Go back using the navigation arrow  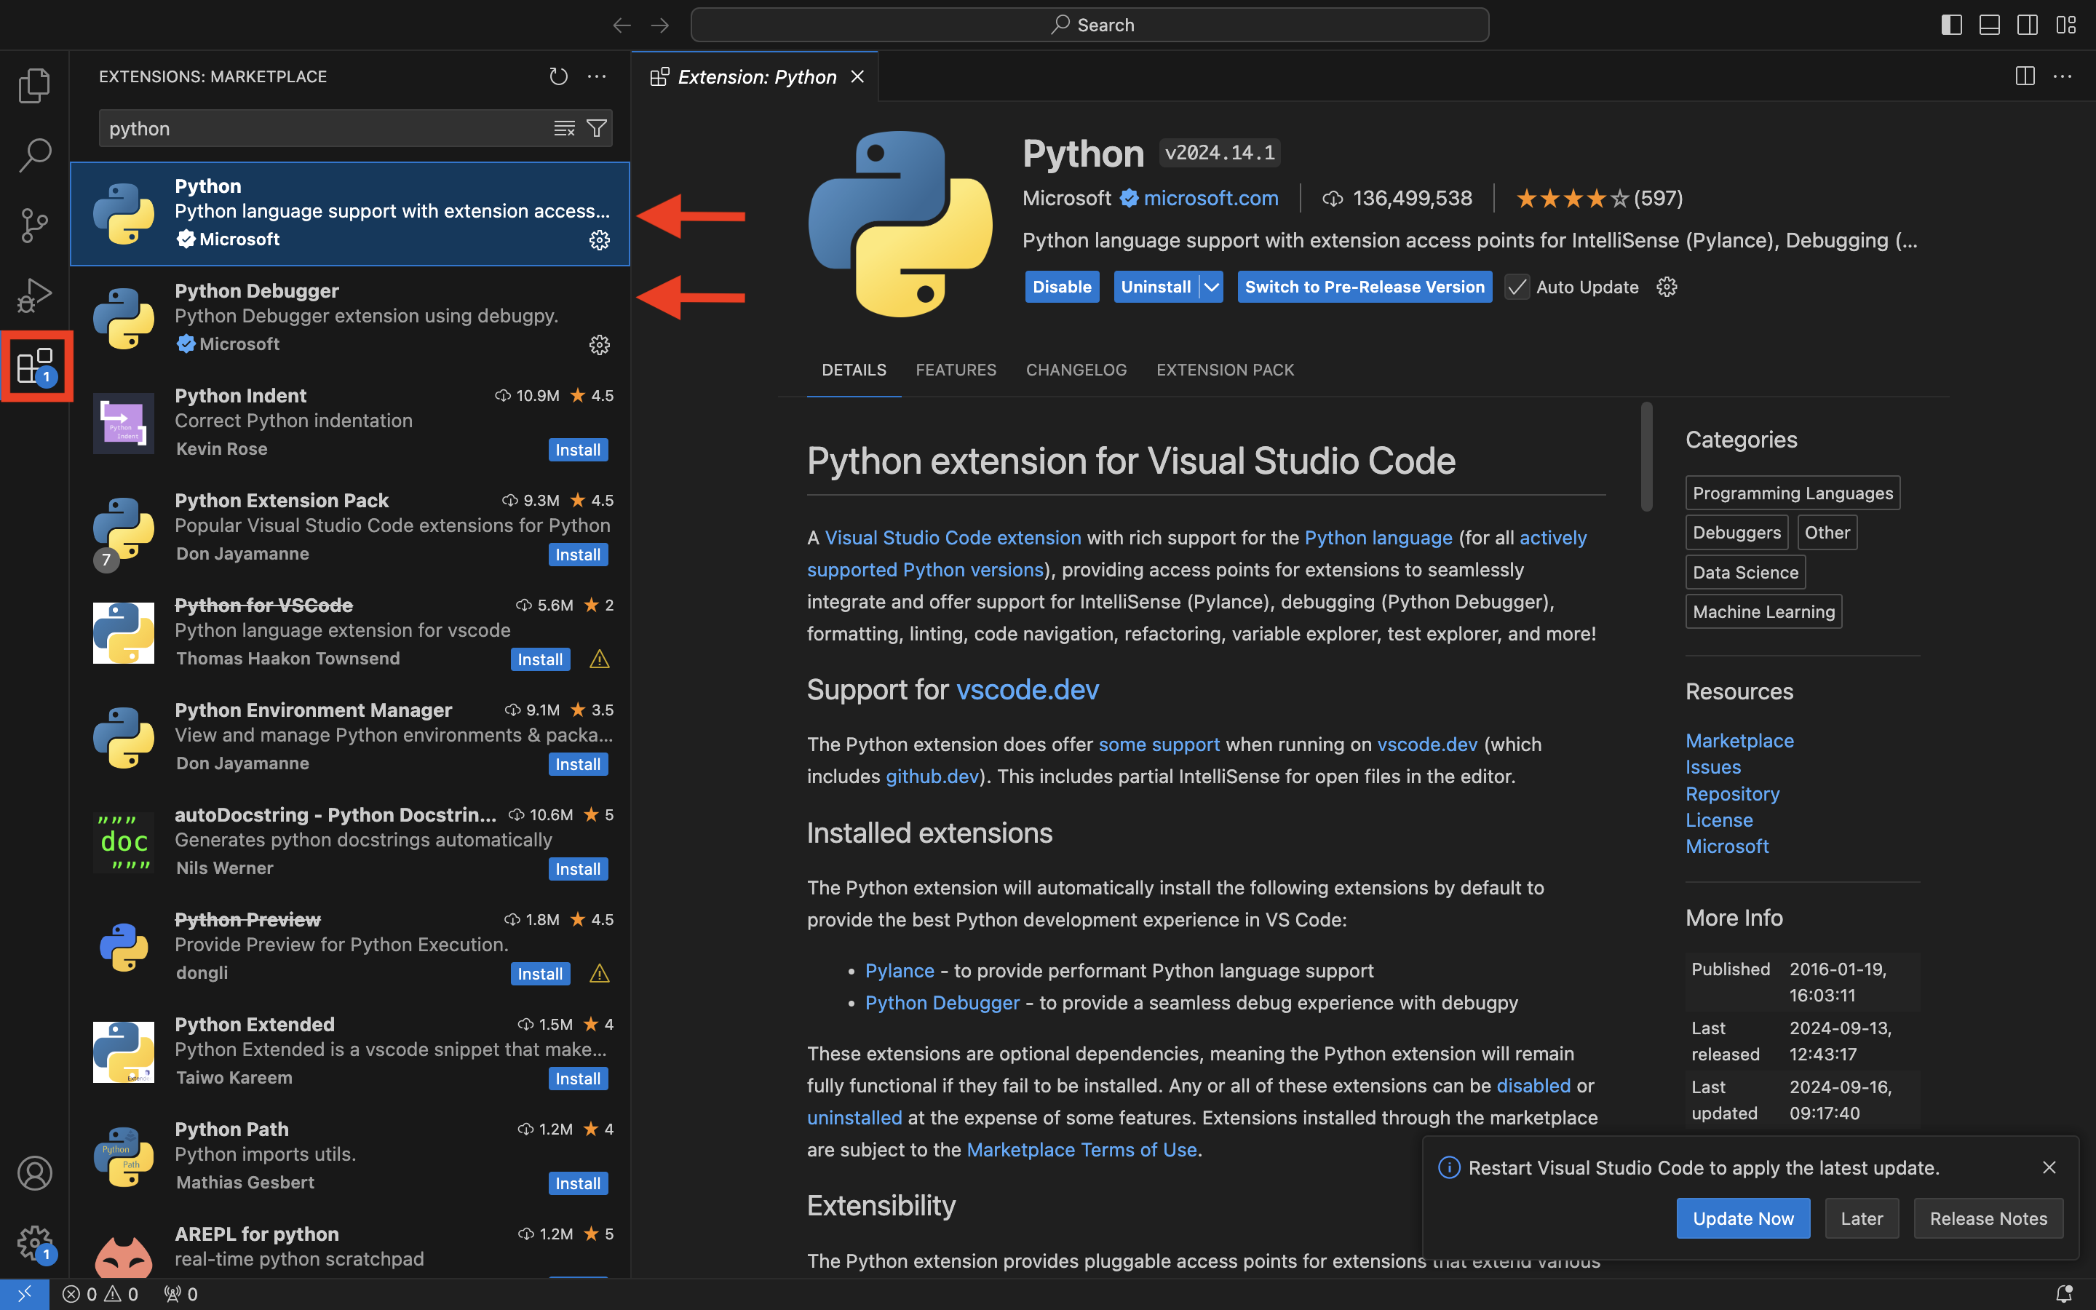(622, 25)
